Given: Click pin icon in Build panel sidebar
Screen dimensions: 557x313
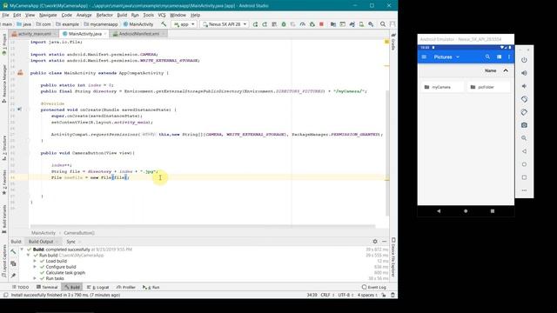Looking at the screenshot, I should pos(14,276).
